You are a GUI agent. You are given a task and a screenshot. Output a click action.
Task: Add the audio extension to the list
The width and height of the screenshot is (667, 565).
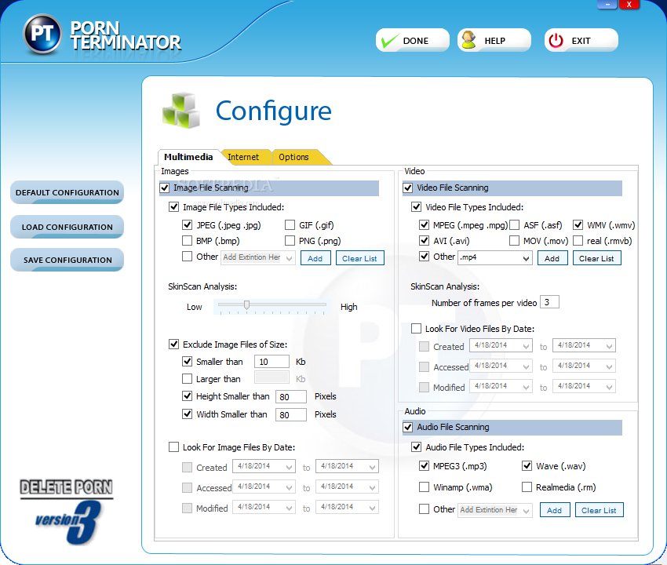pyautogui.click(x=554, y=510)
